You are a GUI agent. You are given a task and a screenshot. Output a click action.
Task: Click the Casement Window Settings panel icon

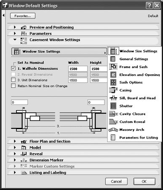(x=24, y=41)
